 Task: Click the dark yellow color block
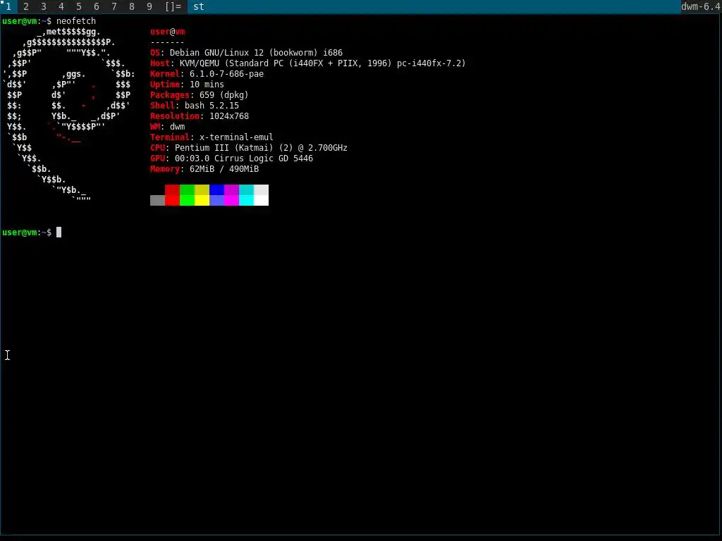pos(202,189)
